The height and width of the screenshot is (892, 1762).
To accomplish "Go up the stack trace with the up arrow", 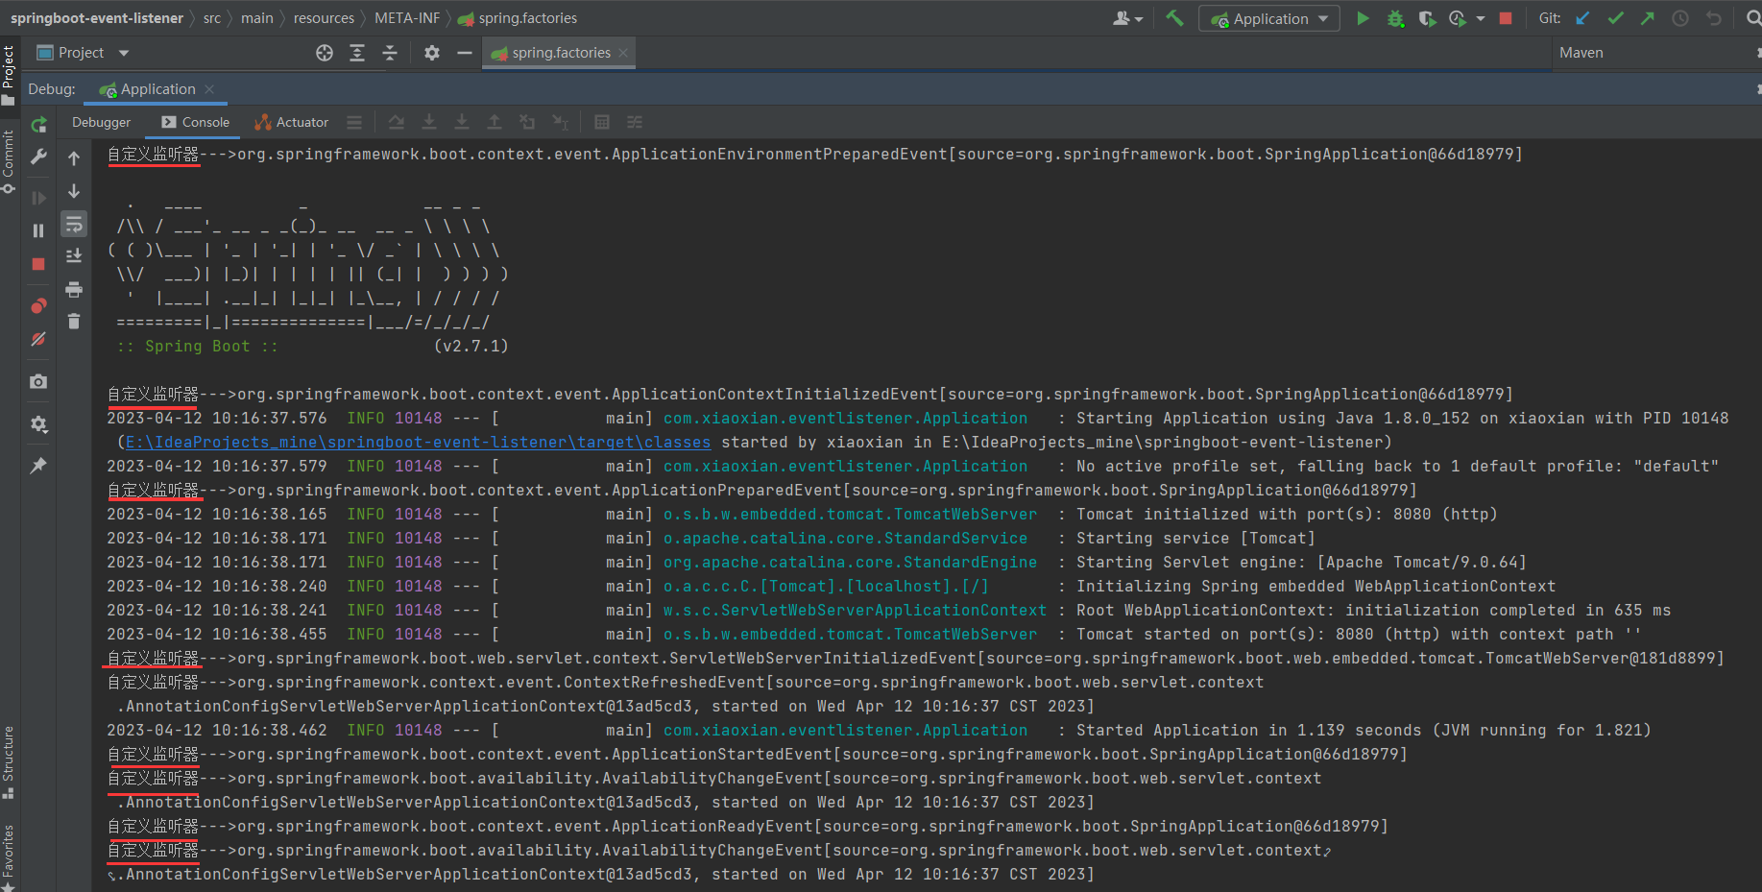I will tap(74, 158).
